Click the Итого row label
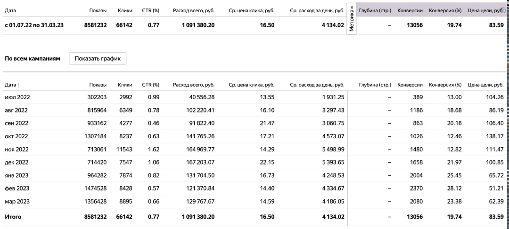 point(13,217)
